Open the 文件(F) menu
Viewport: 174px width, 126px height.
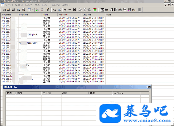pos(9,5)
